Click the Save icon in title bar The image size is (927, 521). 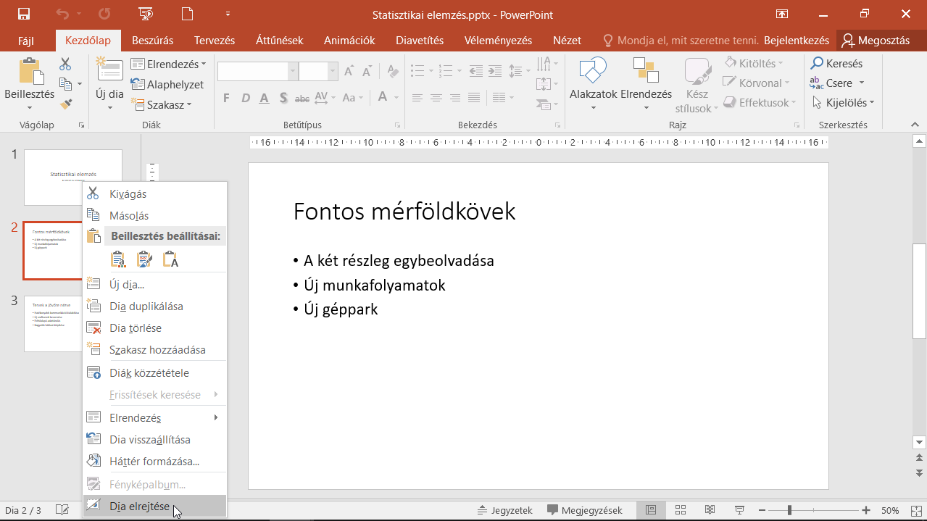coord(24,14)
